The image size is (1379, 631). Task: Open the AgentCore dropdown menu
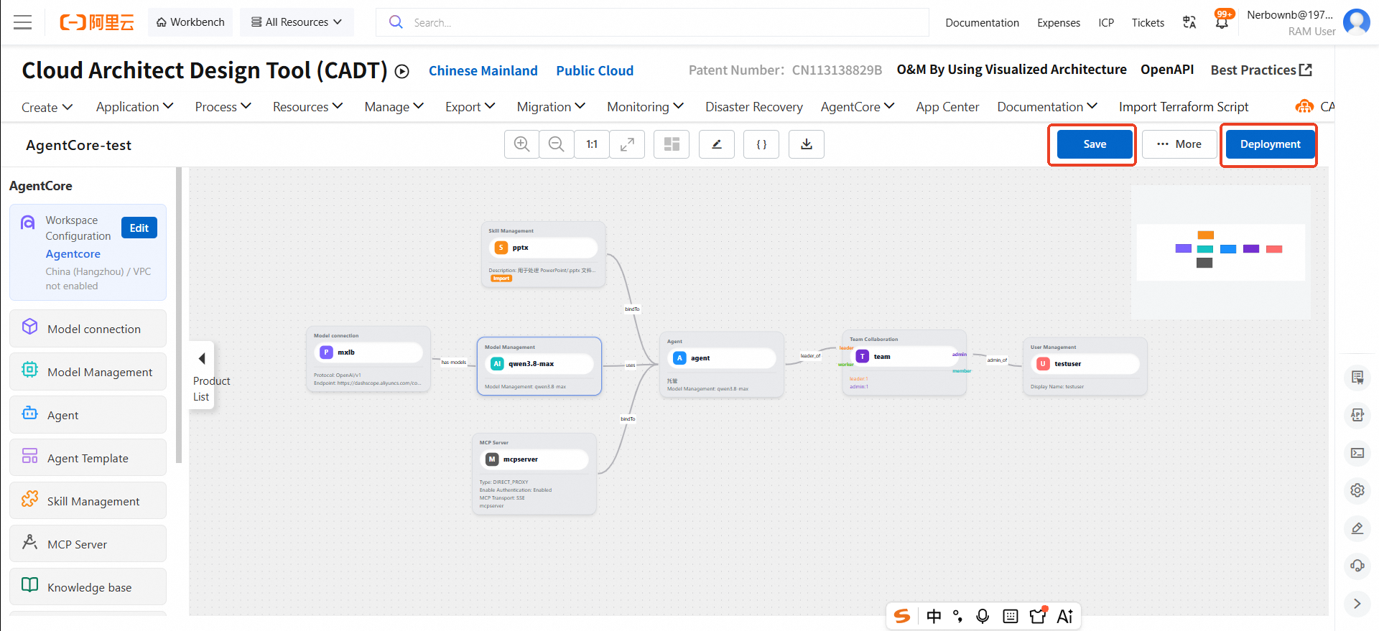858,107
